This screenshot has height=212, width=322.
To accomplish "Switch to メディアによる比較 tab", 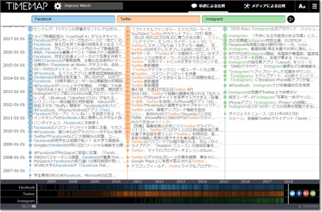I will (265, 6).
